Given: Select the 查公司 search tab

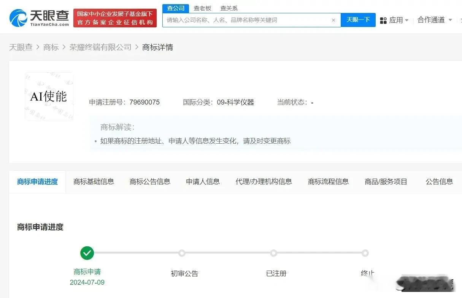Looking at the screenshot, I should point(176,8).
